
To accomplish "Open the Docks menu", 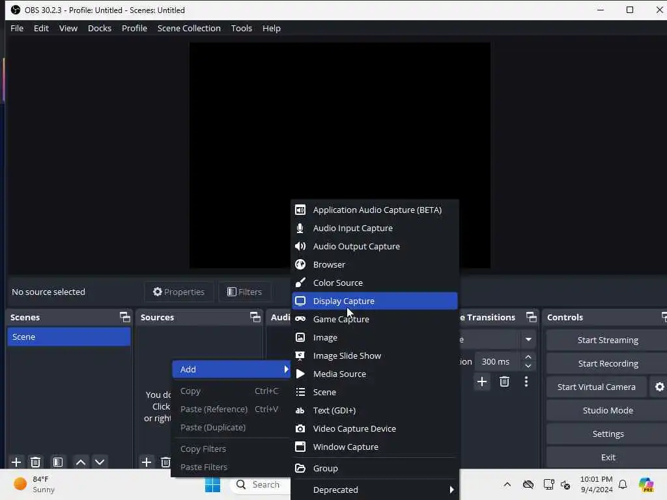I will tap(100, 28).
